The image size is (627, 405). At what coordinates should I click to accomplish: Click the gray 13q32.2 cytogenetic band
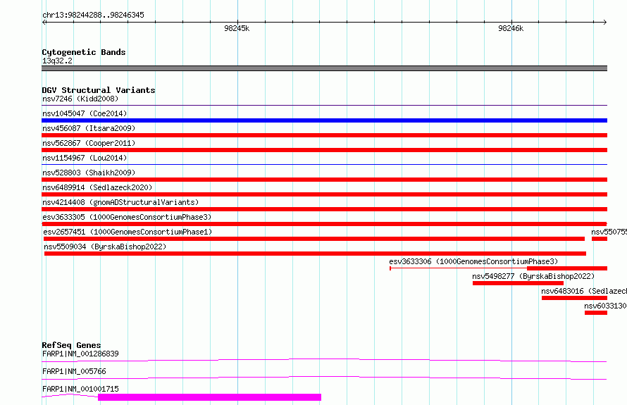coord(324,68)
